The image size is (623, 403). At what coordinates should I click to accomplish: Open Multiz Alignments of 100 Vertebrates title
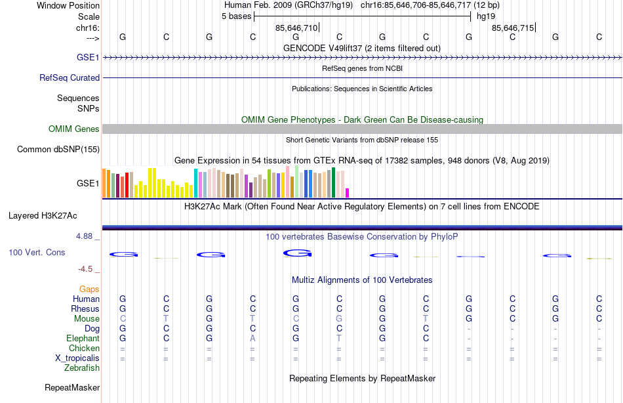click(362, 280)
